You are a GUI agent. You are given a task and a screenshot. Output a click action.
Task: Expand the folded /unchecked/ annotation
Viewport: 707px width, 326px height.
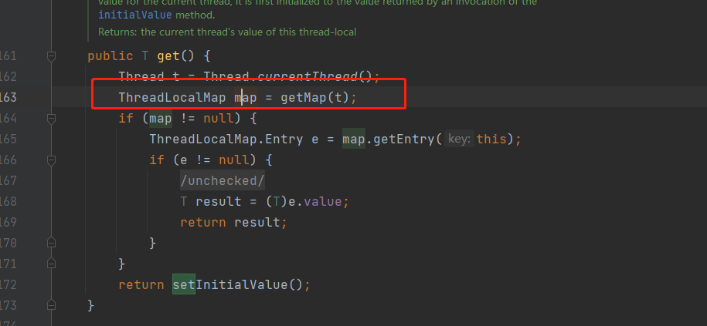point(223,181)
